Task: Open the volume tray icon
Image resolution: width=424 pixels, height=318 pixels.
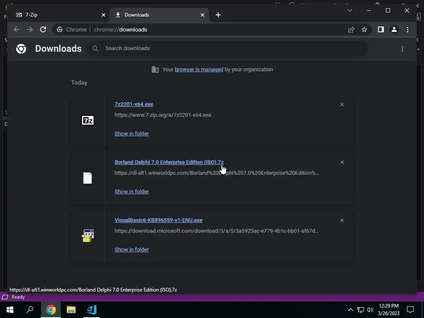Action: [x=370, y=310]
